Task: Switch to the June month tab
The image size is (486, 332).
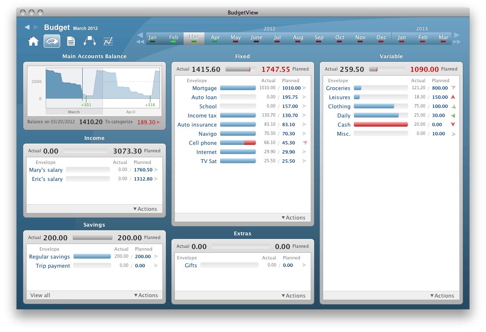Action: (x=256, y=37)
